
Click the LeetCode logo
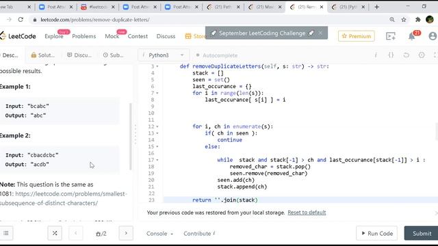pyautogui.click(x=18, y=36)
